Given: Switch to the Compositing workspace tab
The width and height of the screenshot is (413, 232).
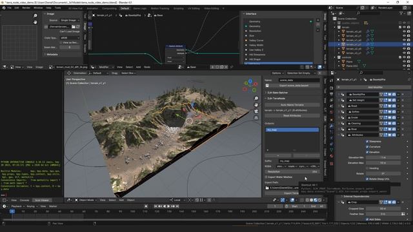Looking at the screenshot, I should (x=109, y=8).
